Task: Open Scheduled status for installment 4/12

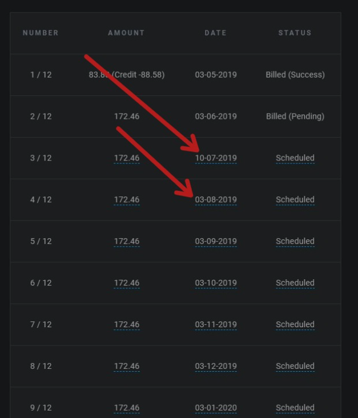Action: click(x=295, y=200)
